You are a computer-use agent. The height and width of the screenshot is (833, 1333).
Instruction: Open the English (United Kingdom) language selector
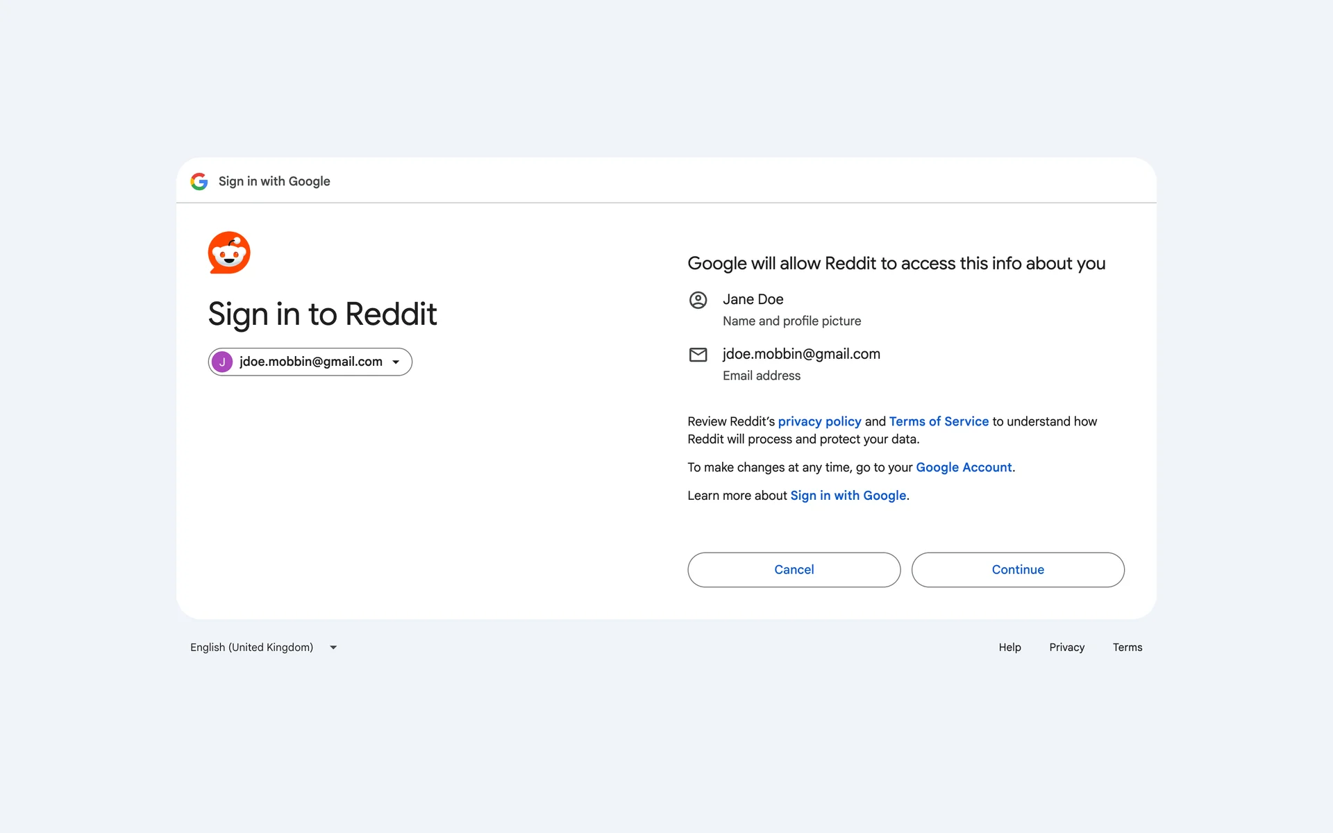click(252, 647)
